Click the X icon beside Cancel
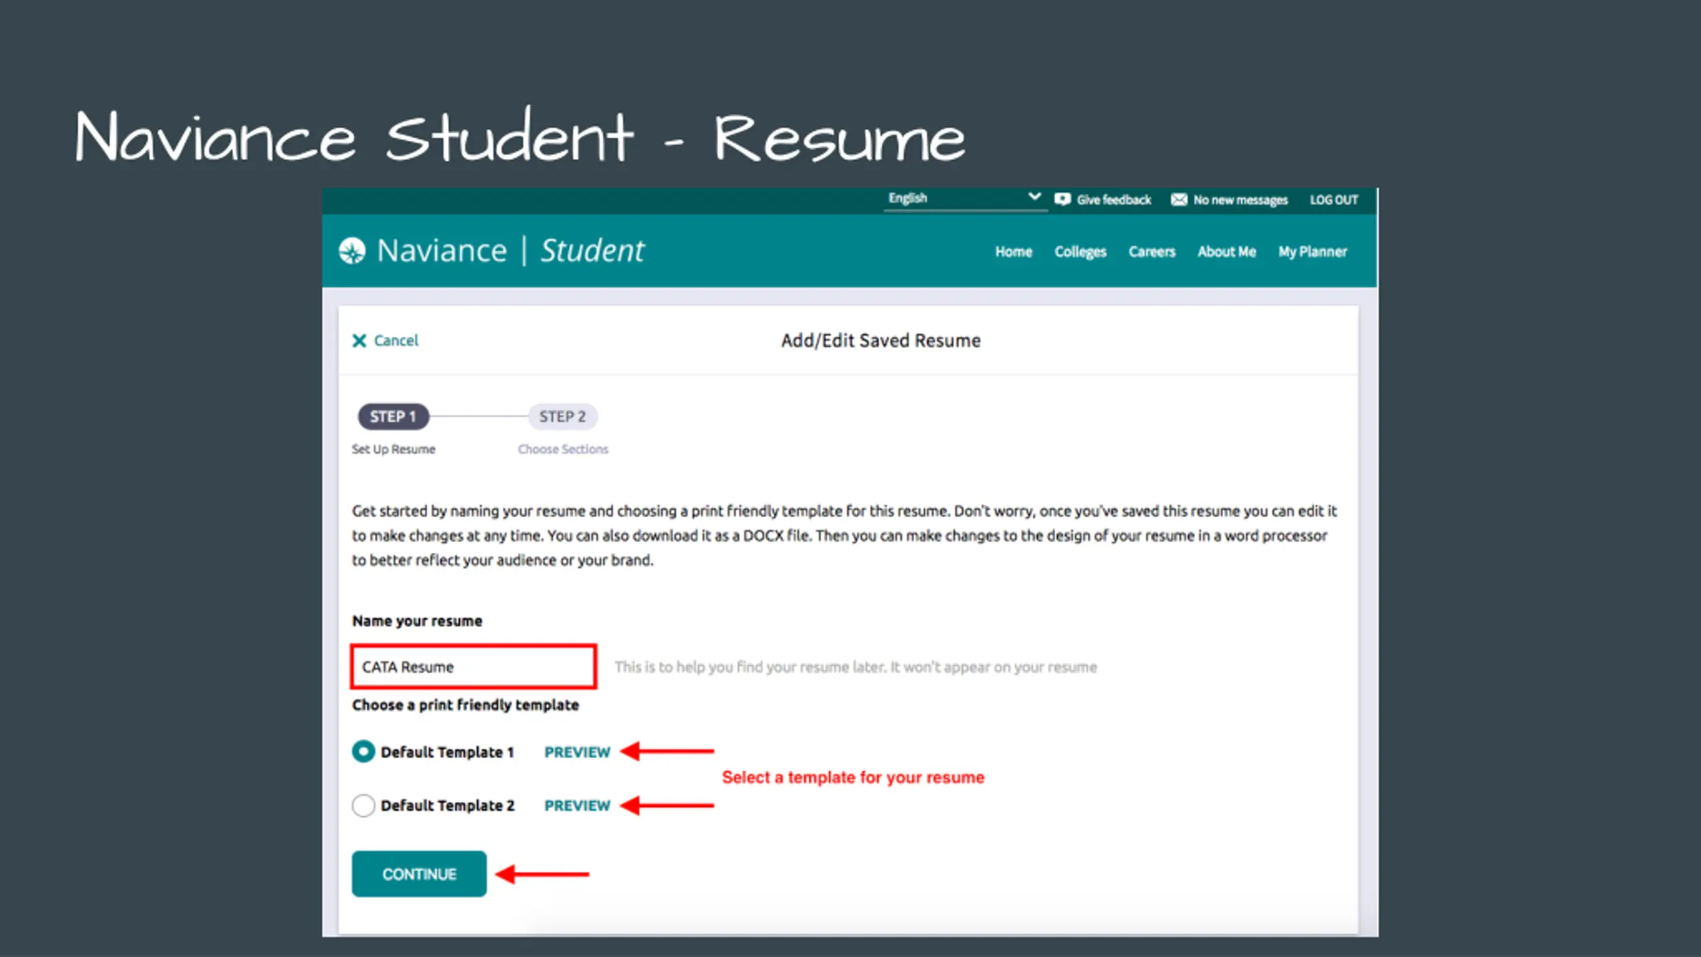This screenshot has width=1701, height=957. tap(359, 341)
